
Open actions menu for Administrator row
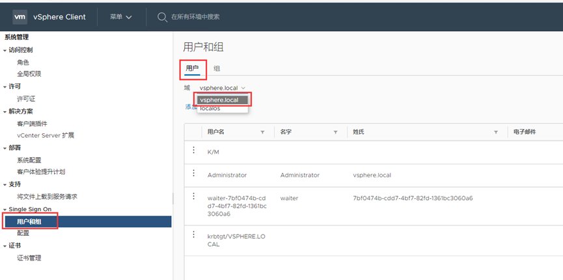(194, 173)
